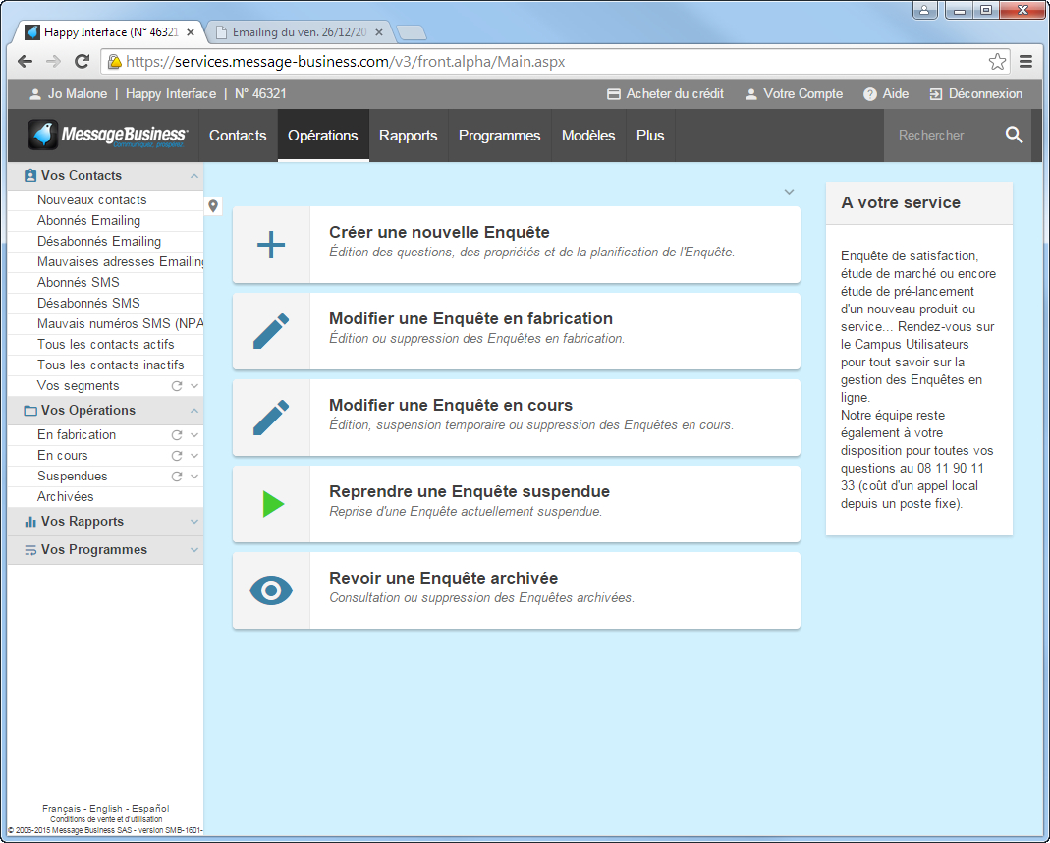The image size is (1050, 843).
Task: Refresh the 'Vos segments' list icon
Action: coord(177,386)
